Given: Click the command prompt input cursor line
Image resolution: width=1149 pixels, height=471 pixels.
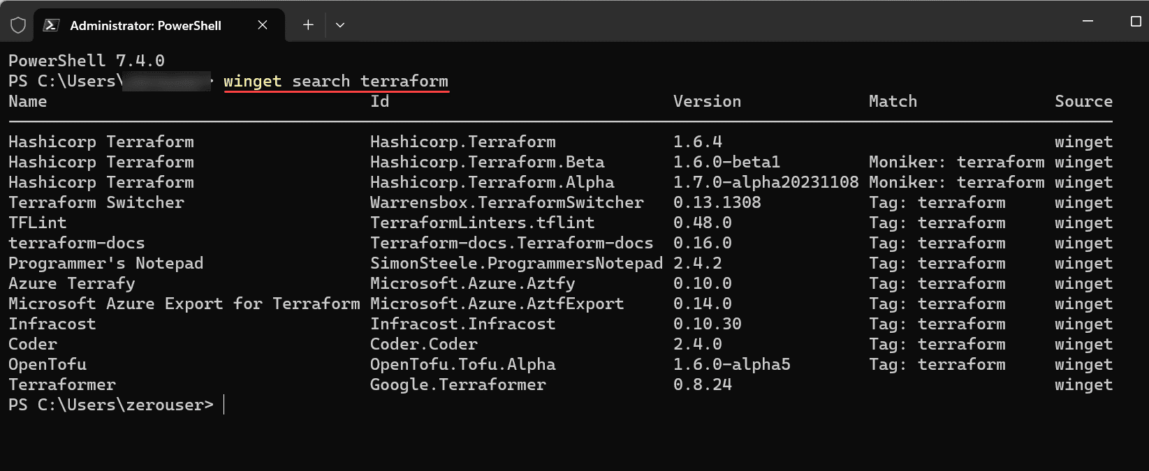Looking at the screenshot, I should tap(224, 405).
